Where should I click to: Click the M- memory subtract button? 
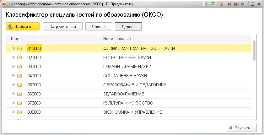[x=244, y=4]
